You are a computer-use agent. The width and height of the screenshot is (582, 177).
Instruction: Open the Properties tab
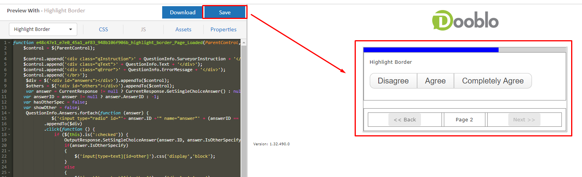coord(223,29)
